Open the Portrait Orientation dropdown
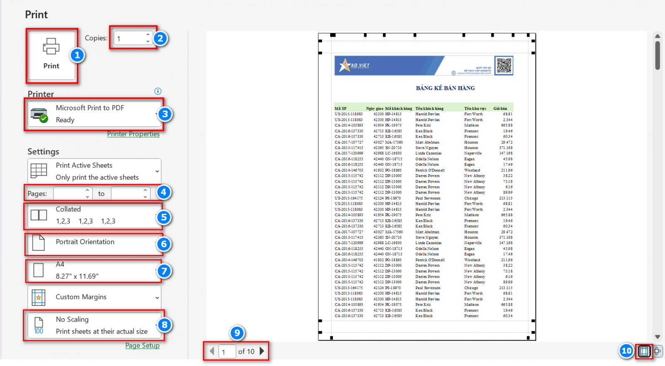Screen dimensions: 665x366 click(x=94, y=243)
